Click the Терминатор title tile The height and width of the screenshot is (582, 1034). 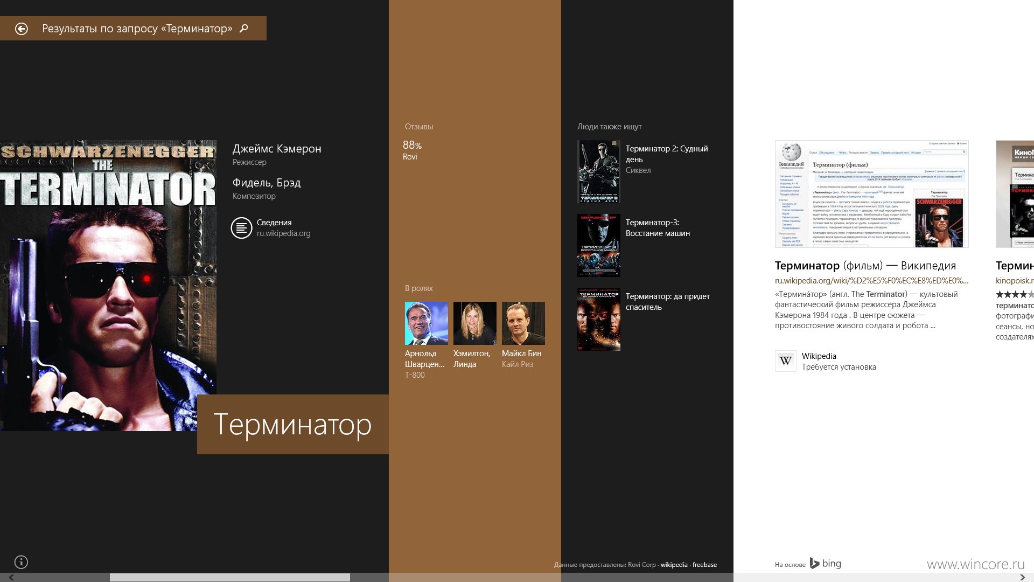pyautogui.click(x=293, y=425)
